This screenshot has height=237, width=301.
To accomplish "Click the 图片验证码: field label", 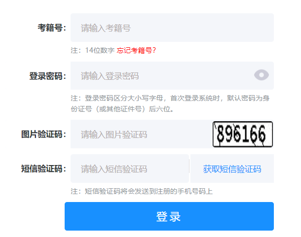I will pos(43,134).
